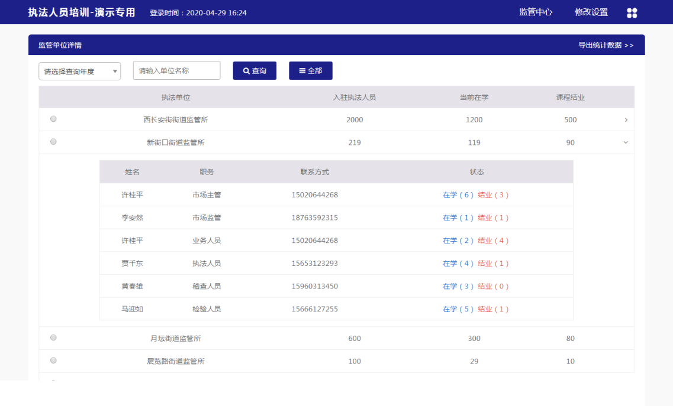The height and width of the screenshot is (406, 673).
Task: Click the 联系方式 sub-table header
Action: pyautogui.click(x=315, y=172)
